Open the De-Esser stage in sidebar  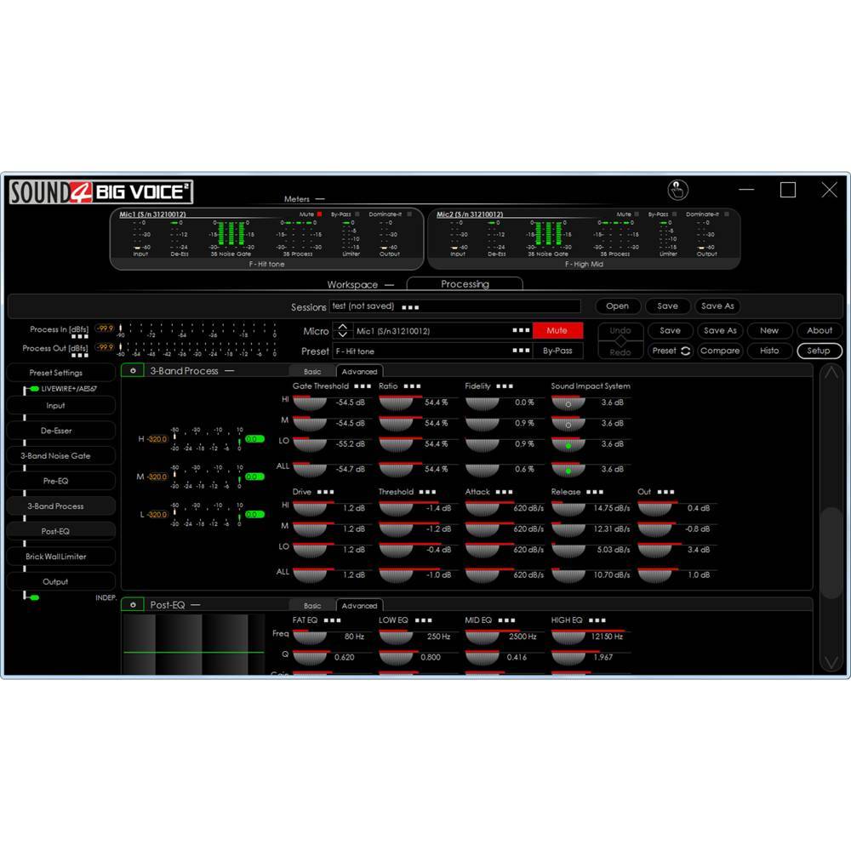point(60,431)
